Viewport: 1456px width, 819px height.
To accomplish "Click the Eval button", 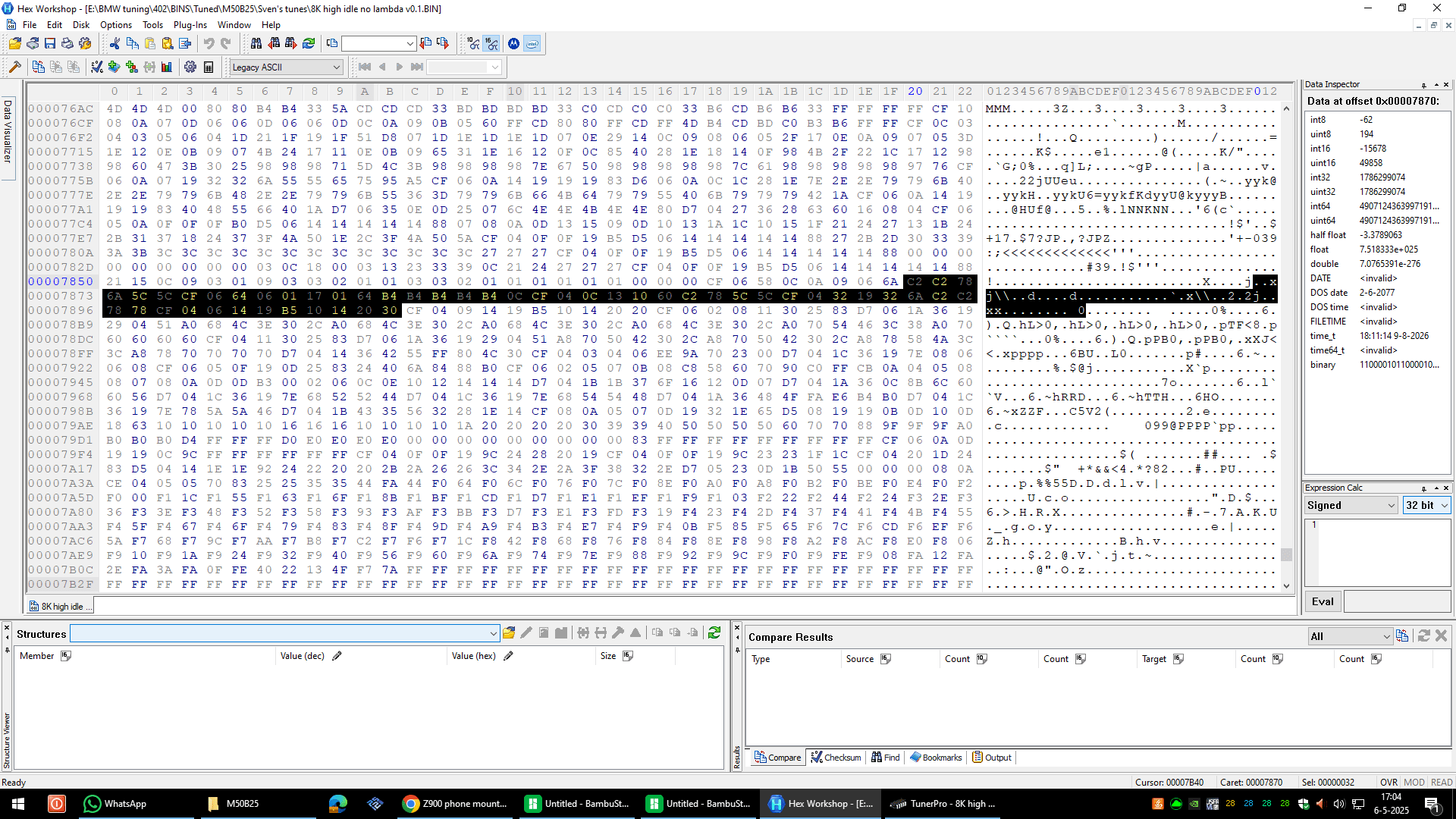I will [x=1322, y=601].
